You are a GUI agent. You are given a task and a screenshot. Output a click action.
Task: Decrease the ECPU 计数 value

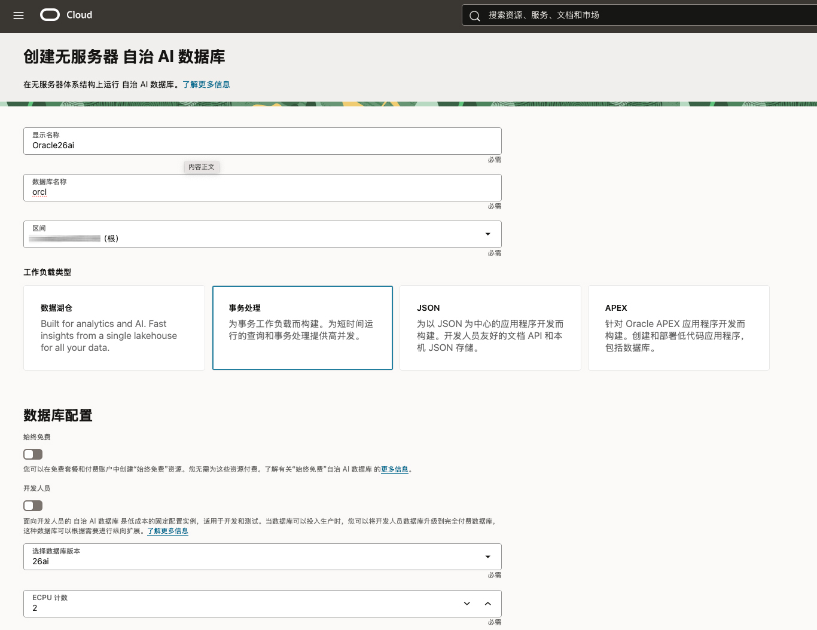466,604
